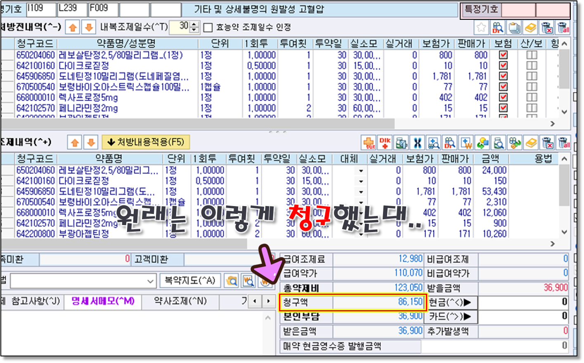Click the 처방내용적용(F5) button
The width and height of the screenshot is (584, 363).
point(146,142)
